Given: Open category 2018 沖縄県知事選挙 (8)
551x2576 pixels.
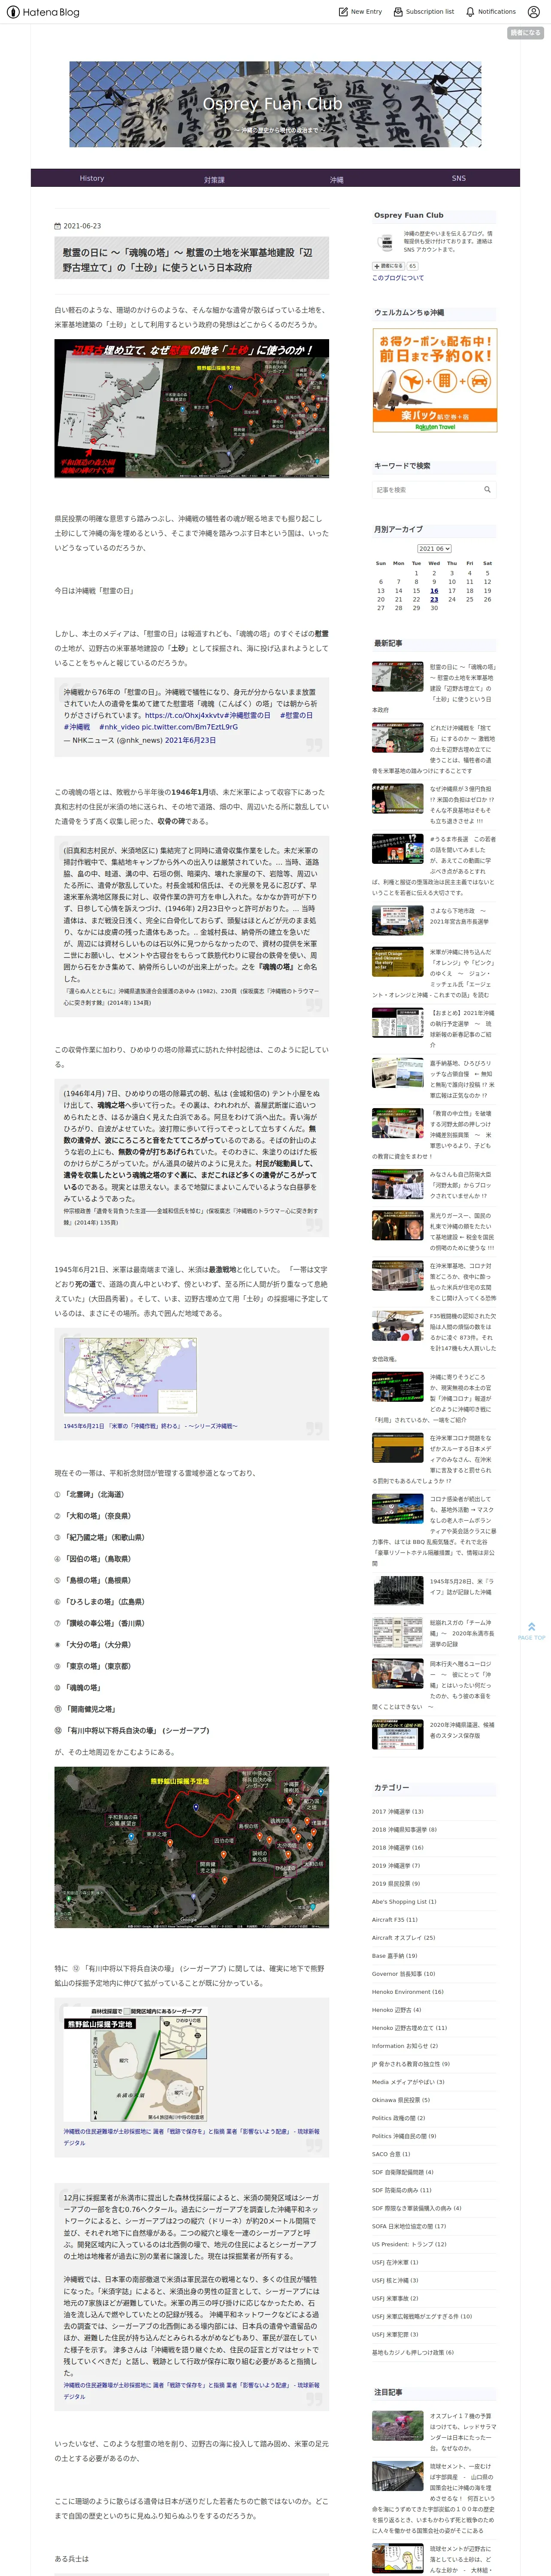Looking at the screenshot, I should tap(404, 1829).
